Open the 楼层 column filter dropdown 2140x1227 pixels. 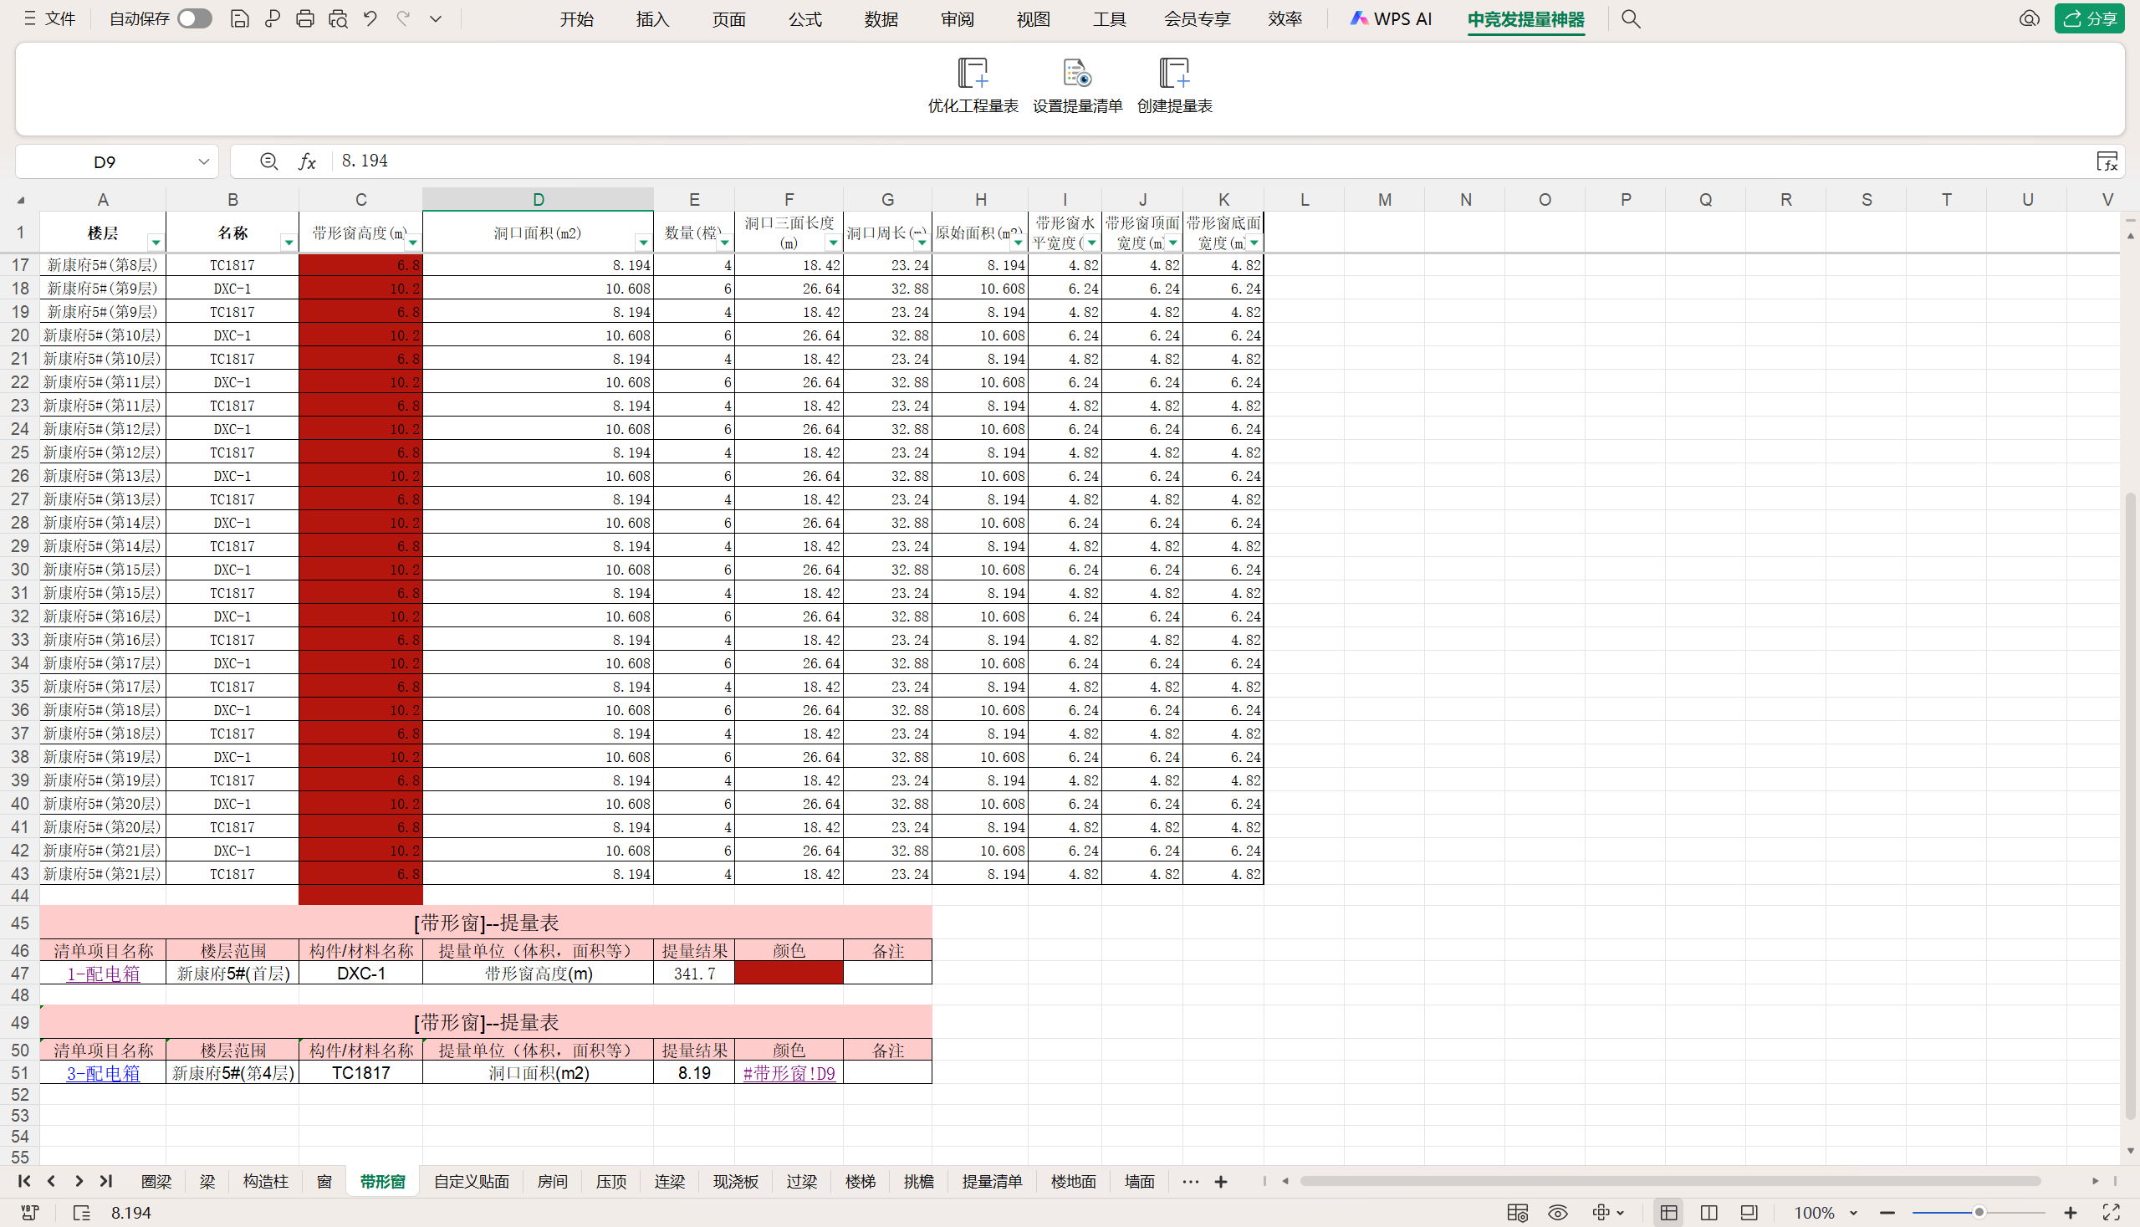[x=155, y=243]
